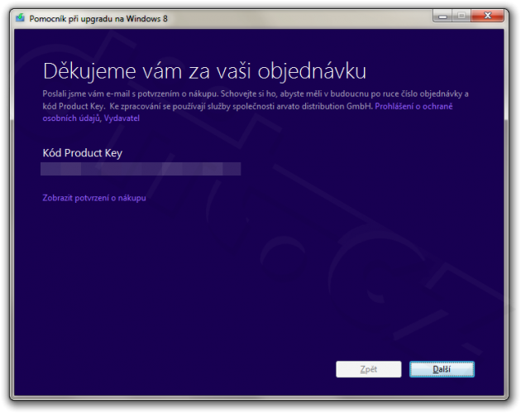The image size is (521, 414).
Task: Minimize the upgrade assistant window
Action: coord(442,16)
